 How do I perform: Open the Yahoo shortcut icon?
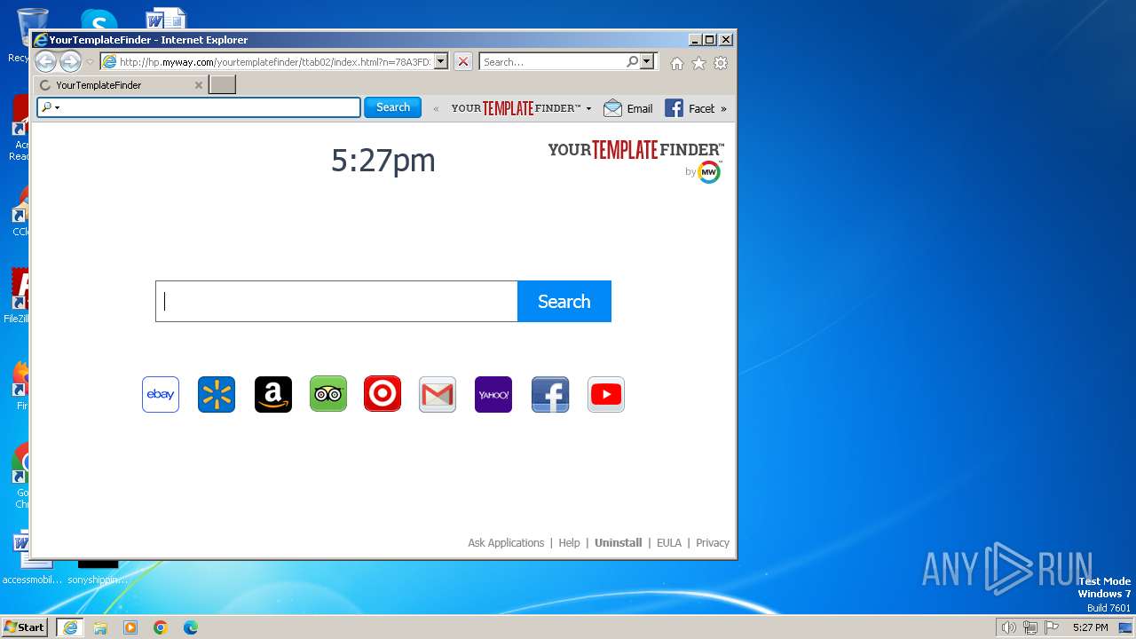pyautogui.click(x=493, y=394)
